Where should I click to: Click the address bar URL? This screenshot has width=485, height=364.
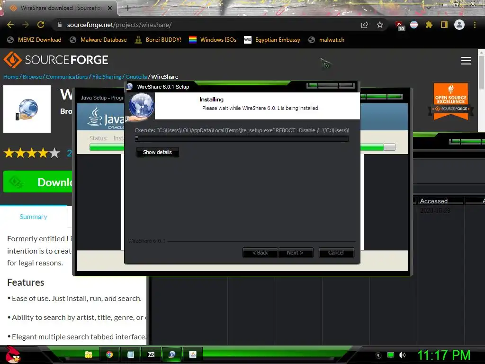pyautogui.click(x=119, y=25)
